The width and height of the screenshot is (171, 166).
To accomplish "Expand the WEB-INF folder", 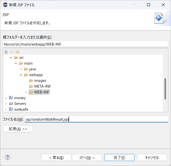I will coord(26,92).
